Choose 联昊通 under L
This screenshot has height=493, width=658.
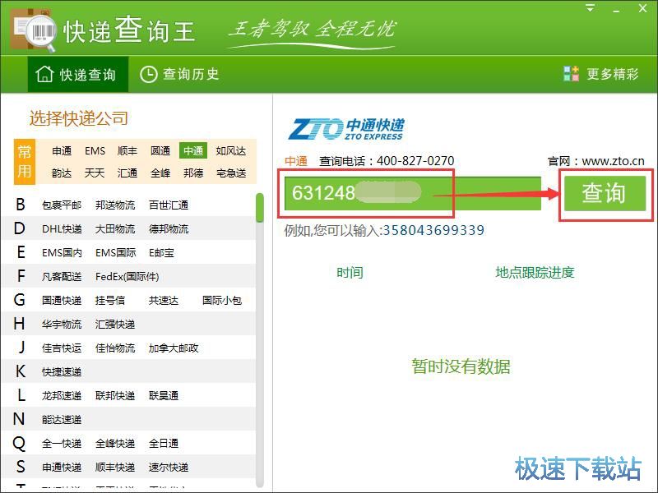tap(163, 396)
